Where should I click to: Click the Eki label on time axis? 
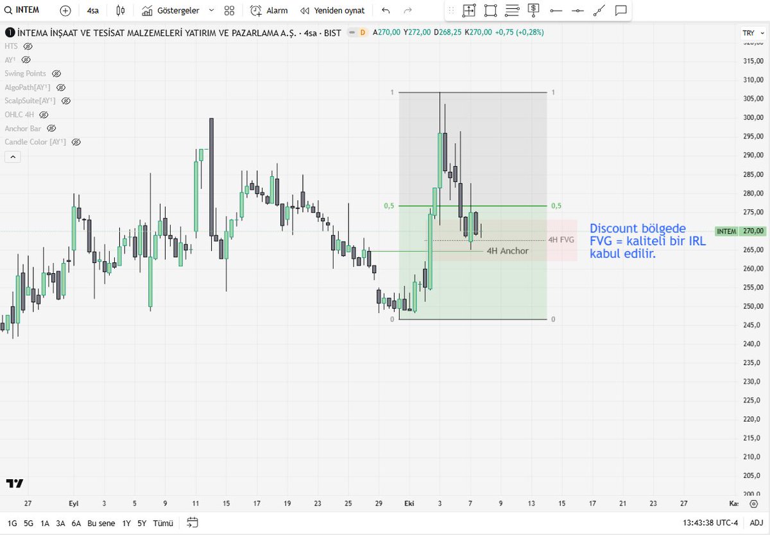pos(409,504)
